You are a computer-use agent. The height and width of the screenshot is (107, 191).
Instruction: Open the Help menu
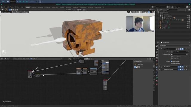22,7
